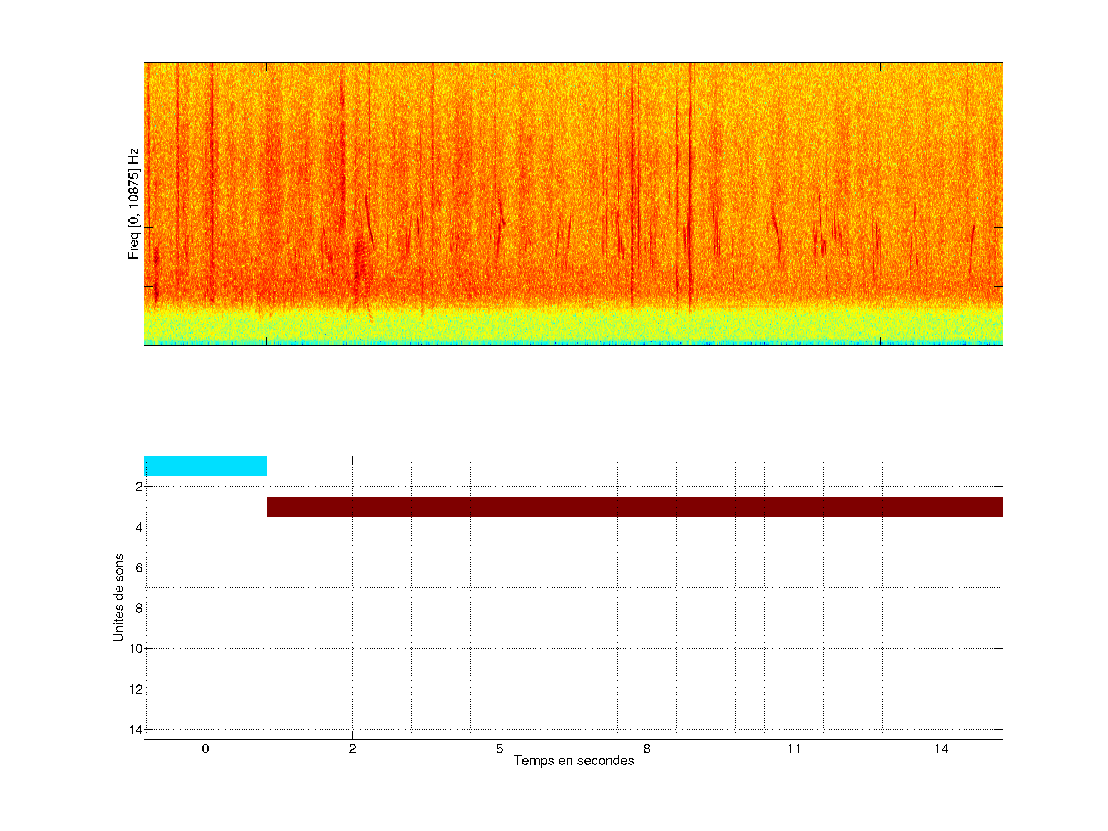Click x-axis tick label 8
Viewport: 1108px width, 831px height.
pyautogui.click(x=647, y=749)
